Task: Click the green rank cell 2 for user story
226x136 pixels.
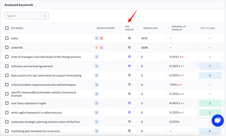Action: click(210, 103)
